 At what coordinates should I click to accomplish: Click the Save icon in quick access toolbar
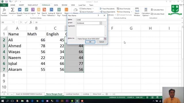click(6, 1)
